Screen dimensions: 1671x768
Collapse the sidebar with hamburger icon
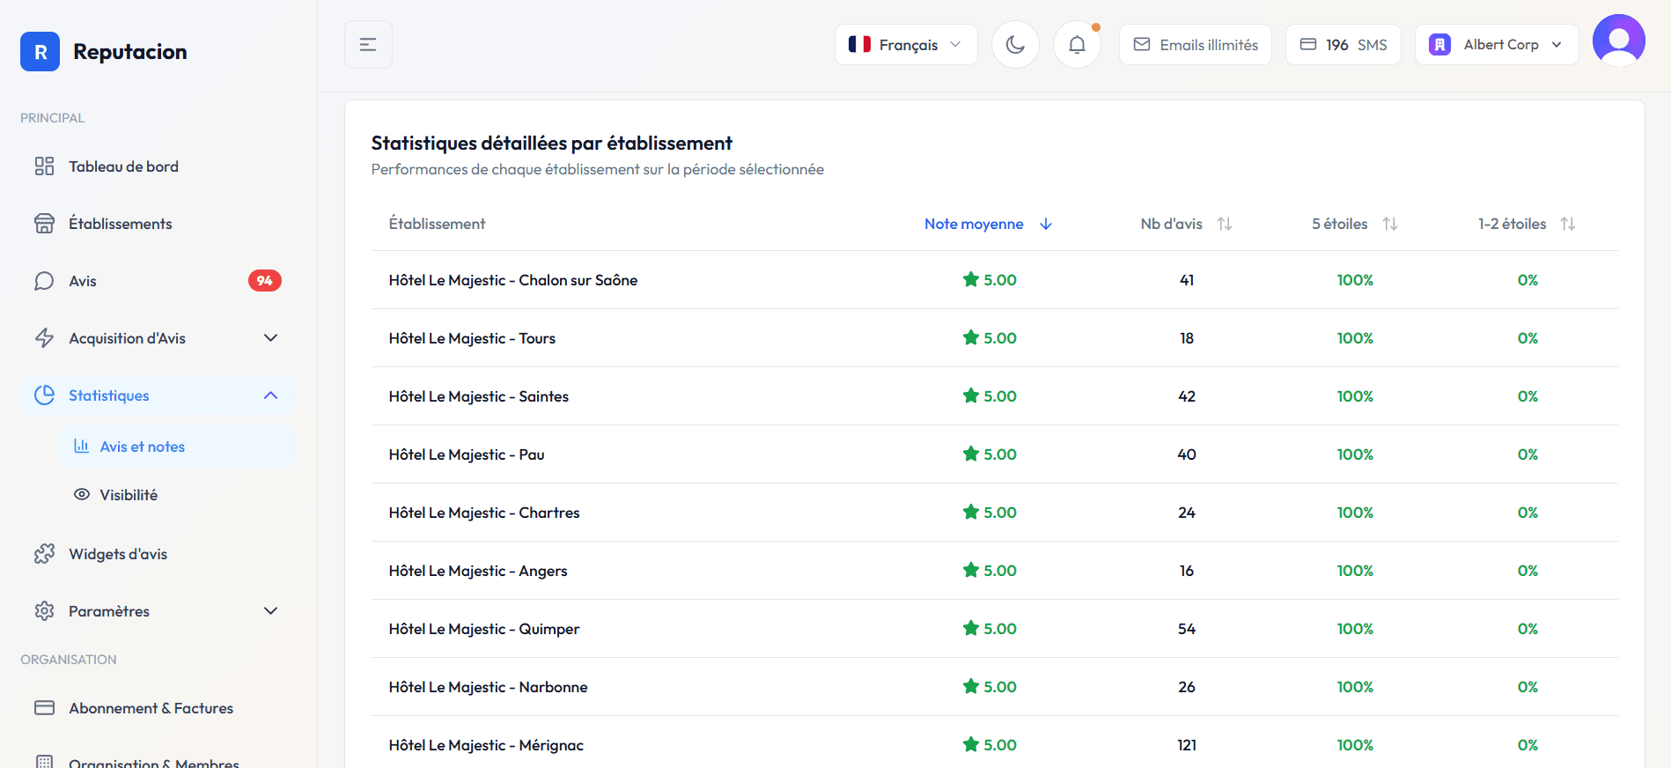click(x=368, y=45)
